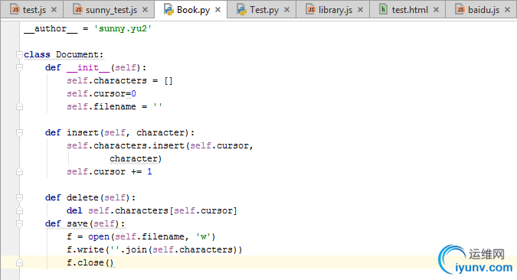517x280 pixels.
Task: Click fold end marker at self.filename line
Action: 19,107
